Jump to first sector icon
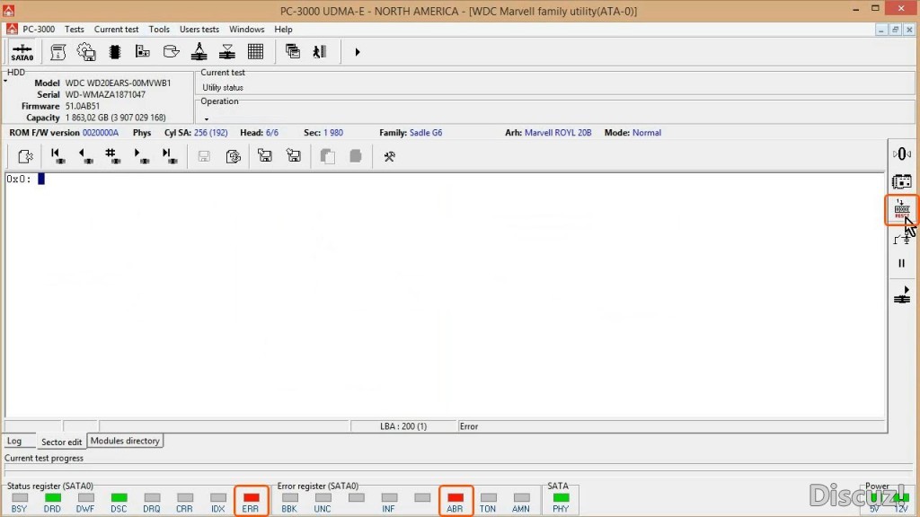Screen dimensions: 920x517 [57, 156]
